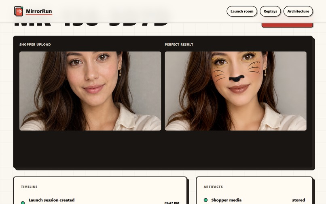Click the green status dot beside Shopper media

[x=205, y=200]
